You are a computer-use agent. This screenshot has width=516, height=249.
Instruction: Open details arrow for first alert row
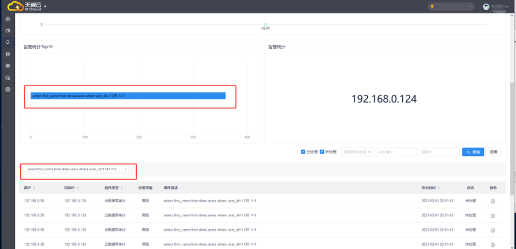tap(492, 201)
